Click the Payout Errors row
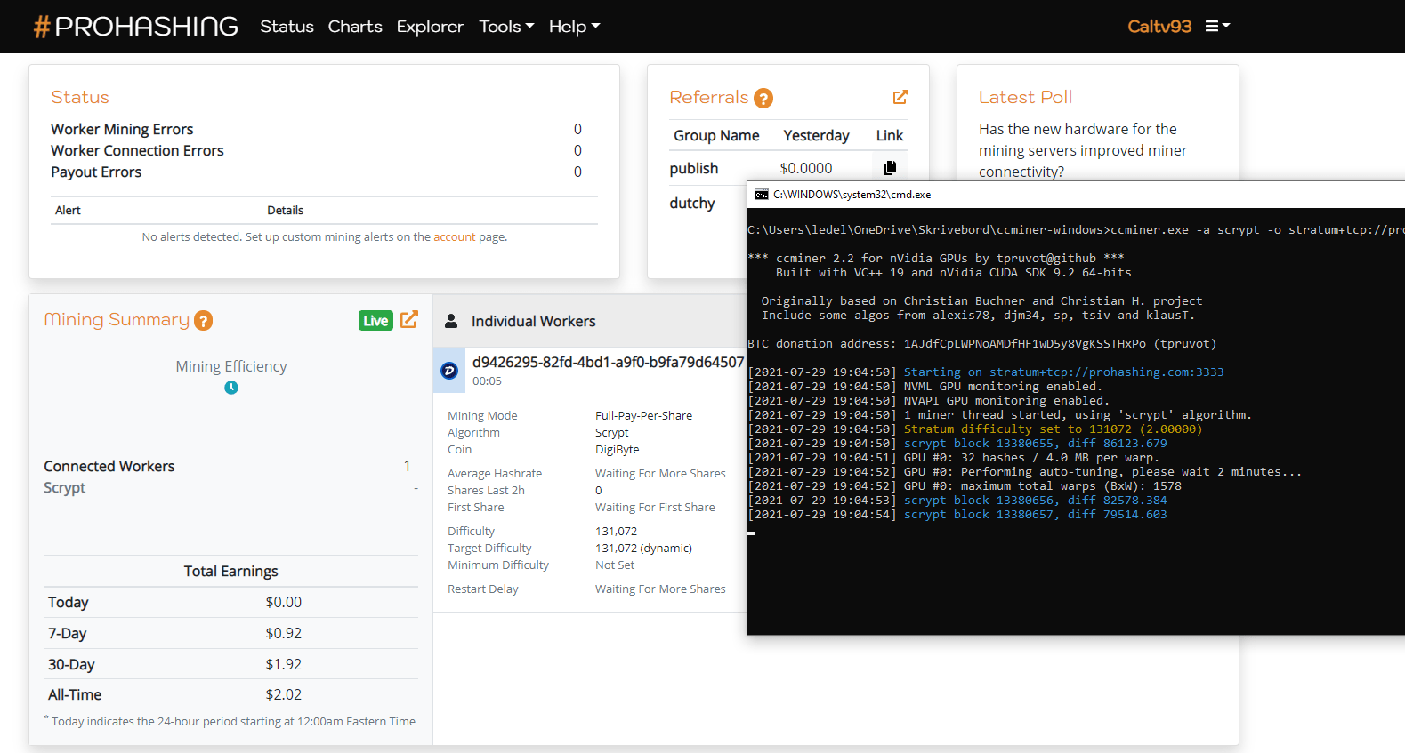The height and width of the screenshot is (753, 1405). point(324,172)
